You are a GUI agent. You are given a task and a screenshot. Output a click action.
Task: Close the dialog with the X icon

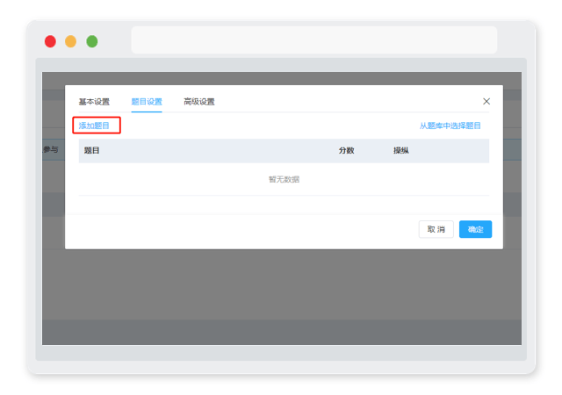pos(486,102)
